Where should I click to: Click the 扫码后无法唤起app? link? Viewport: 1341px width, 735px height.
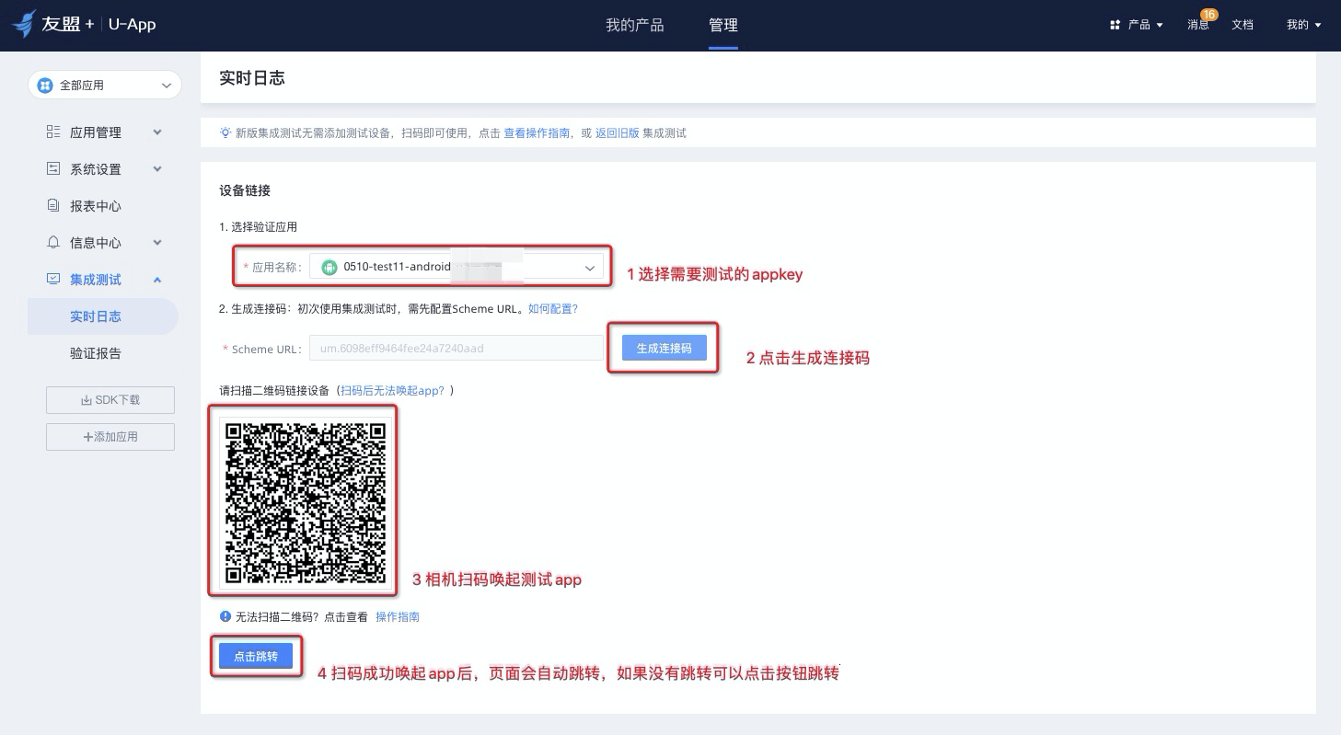392,391
